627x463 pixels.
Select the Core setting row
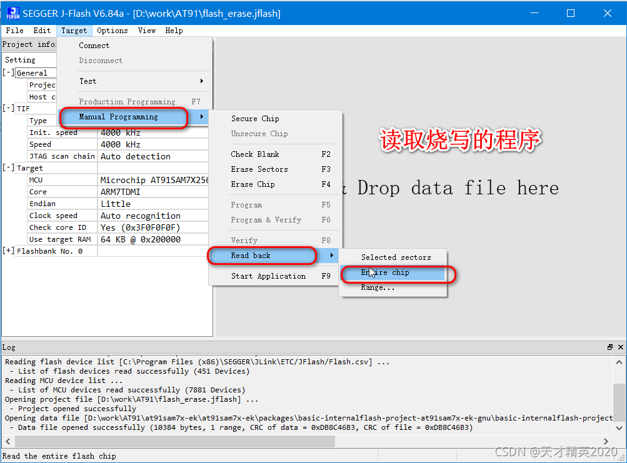click(118, 192)
